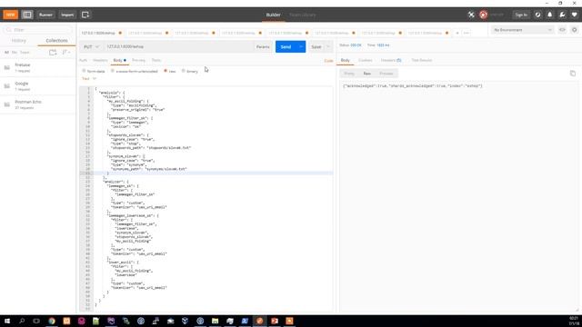
Task: Open the request Headers tab
Action: [100, 60]
